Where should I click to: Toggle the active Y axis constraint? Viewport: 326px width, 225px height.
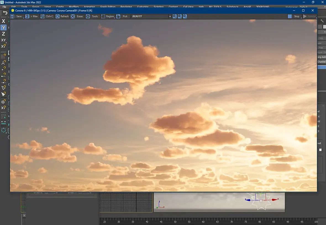coord(3,27)
